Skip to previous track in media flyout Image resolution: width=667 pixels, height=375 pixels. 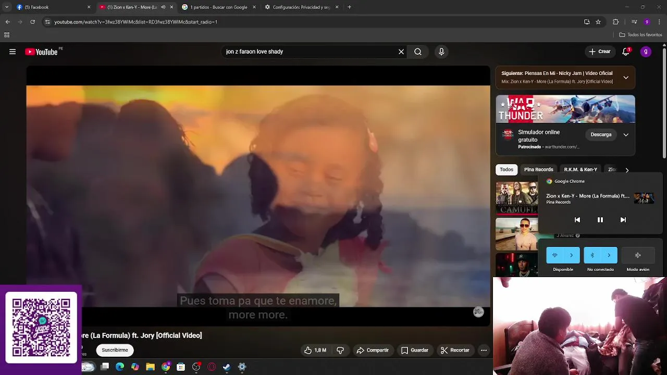point(577,220)
